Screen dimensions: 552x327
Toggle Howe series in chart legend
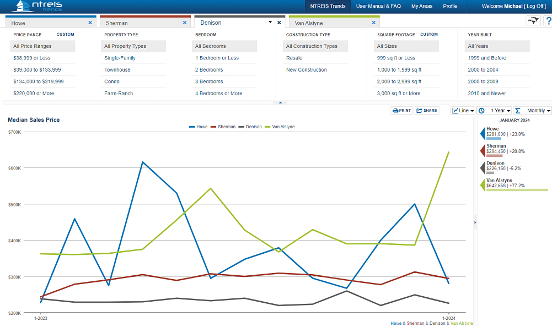pyautogui.click(x=198, y=127)
